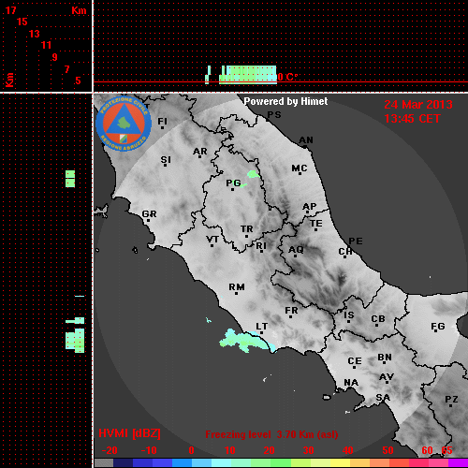Click the cyan 10 dBZ color on the scale

[221, 463]
